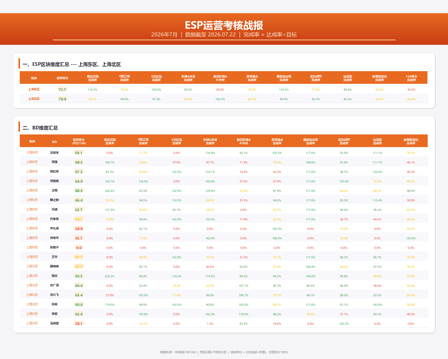
Task: Click the 14.0% value in 马政捷 row
Action: 277,324
